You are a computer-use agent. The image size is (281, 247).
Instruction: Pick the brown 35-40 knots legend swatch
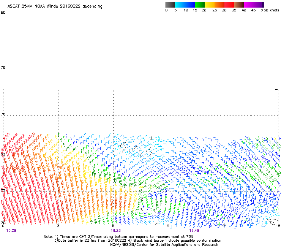239,5
